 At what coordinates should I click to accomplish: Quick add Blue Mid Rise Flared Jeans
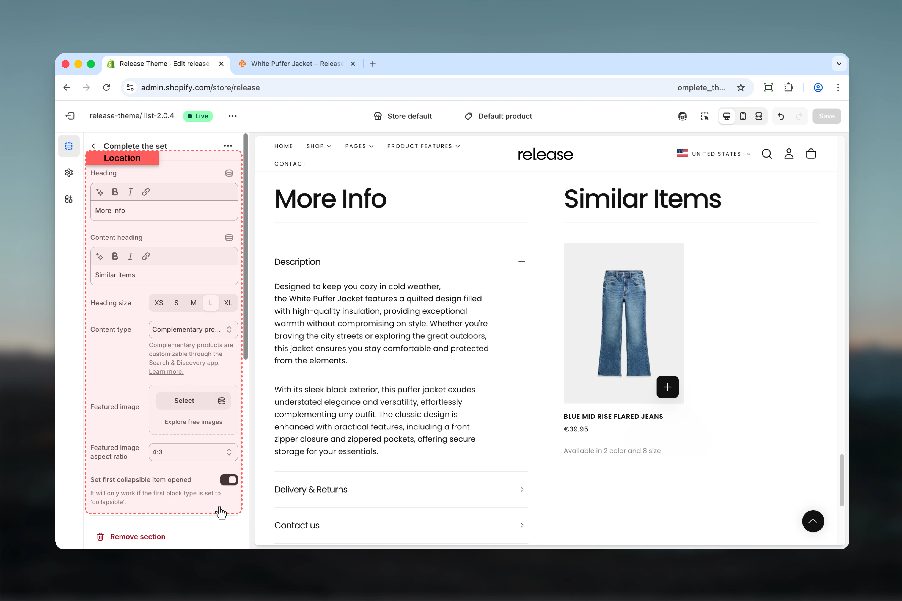tap(667, 387)
